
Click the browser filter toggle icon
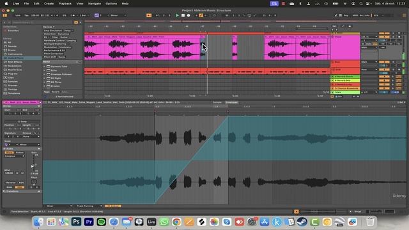[76, 22]
